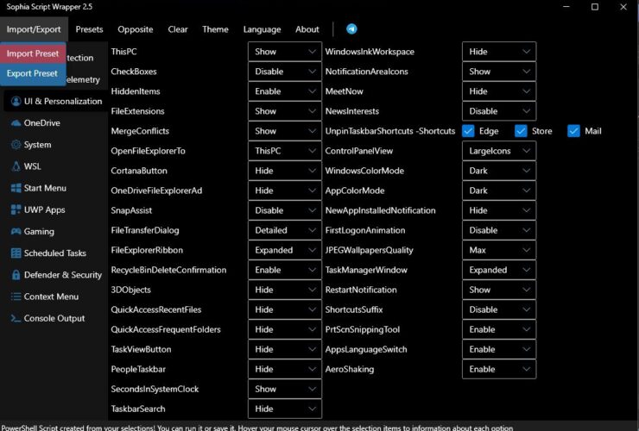The width and height of the screenshot is (639, 431).
Task: Click Import Preset menu entry
Action: (x=33, y=53)
